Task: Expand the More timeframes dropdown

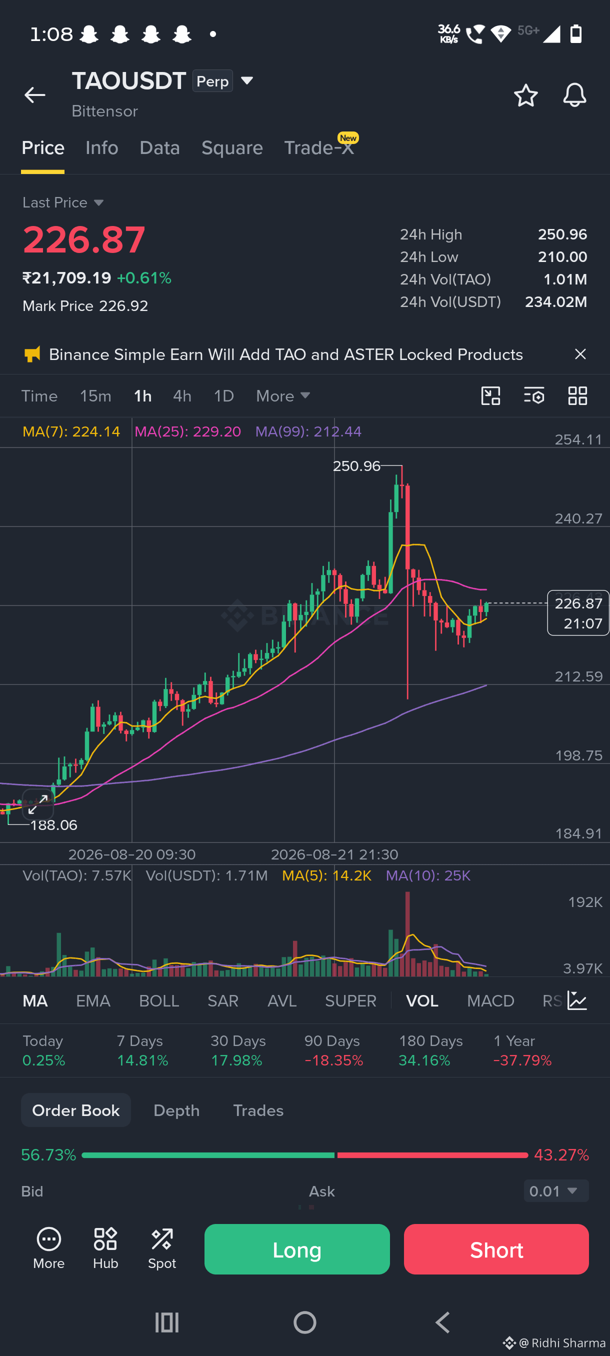Action: click(x=282, y=396)
